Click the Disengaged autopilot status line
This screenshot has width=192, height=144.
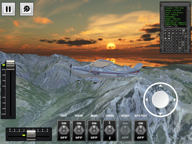(170, 17)
